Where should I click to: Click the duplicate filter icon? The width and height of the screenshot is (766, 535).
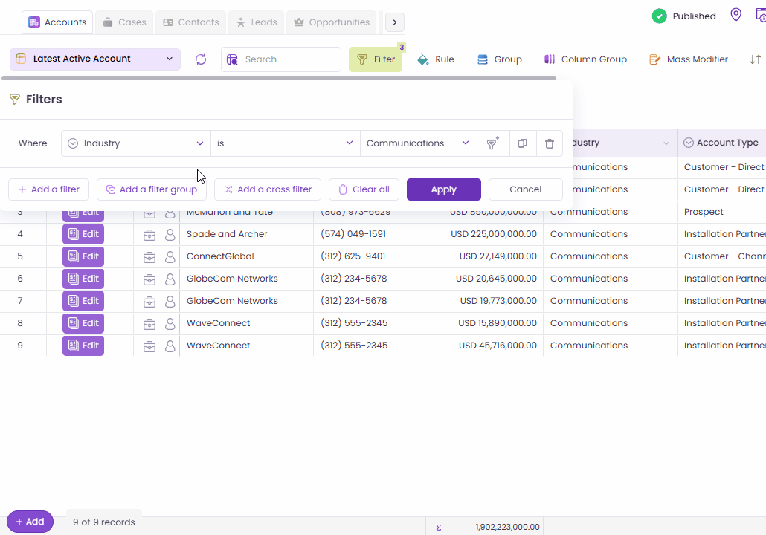(x=523, y=143)
